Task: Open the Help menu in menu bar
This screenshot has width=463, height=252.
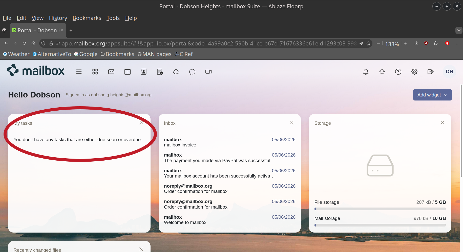Action: pyautogui.click(x=131, y=18)
